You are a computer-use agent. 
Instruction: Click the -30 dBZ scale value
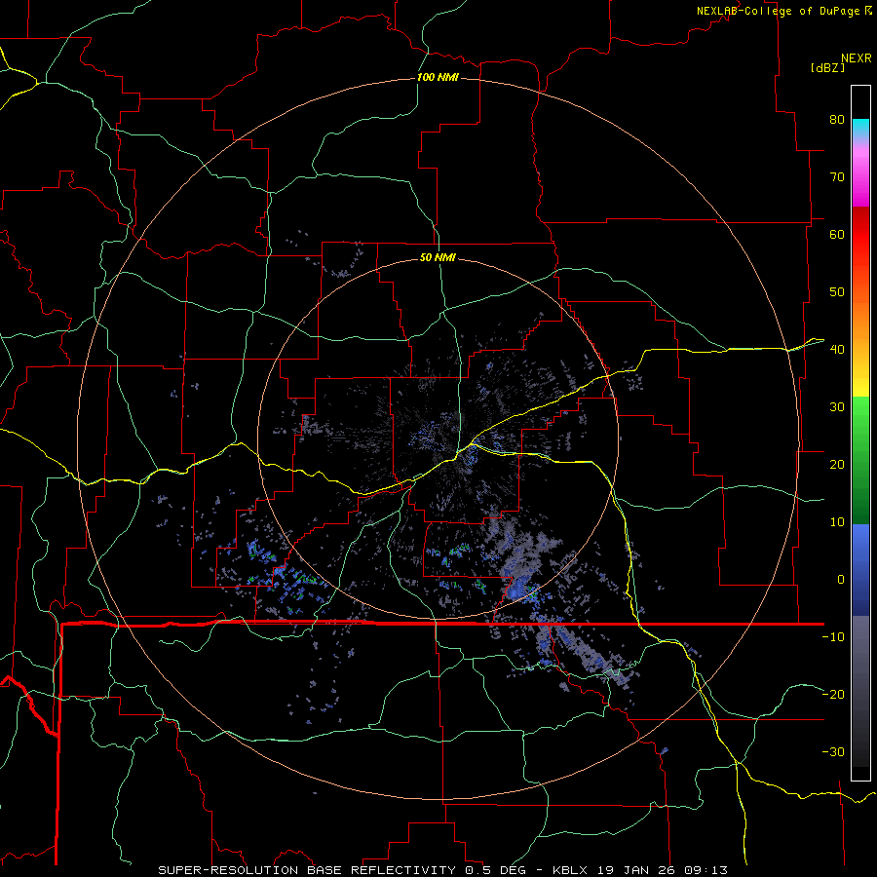tap(833, 752)
